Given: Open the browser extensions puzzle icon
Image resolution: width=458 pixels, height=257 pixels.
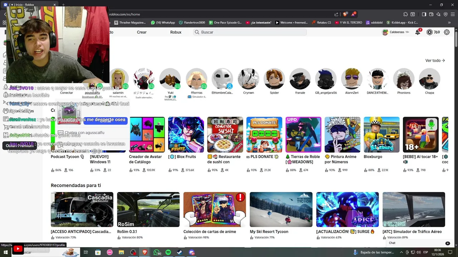Looking at the screenshot, I should tap(405, 14).
